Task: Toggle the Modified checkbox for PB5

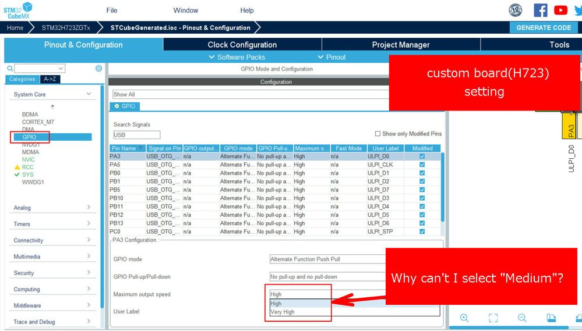Action: [422, 190]
